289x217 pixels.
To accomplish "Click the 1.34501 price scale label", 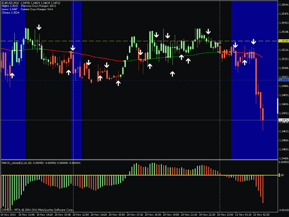I will point(284,149).
